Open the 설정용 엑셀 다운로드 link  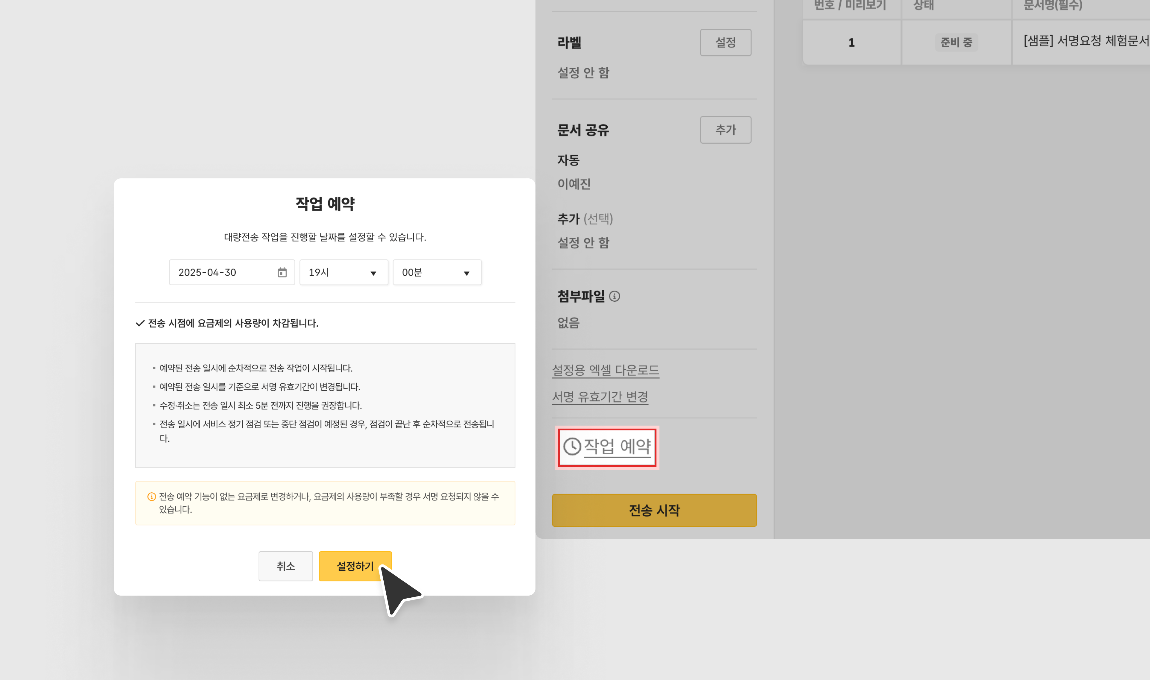[605, 370]
